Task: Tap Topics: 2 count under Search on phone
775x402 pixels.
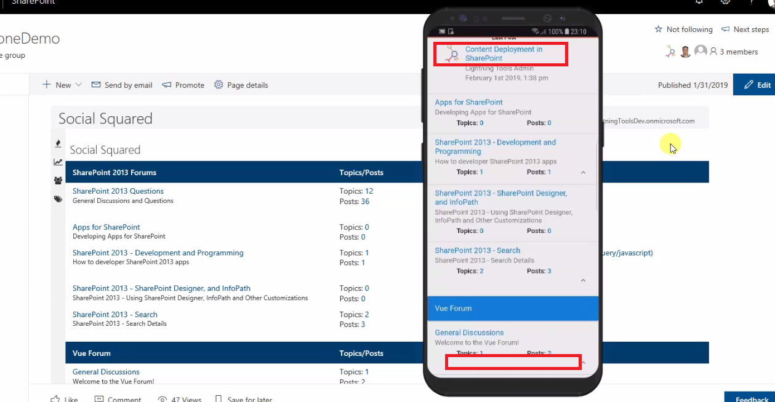Action: 470,271
